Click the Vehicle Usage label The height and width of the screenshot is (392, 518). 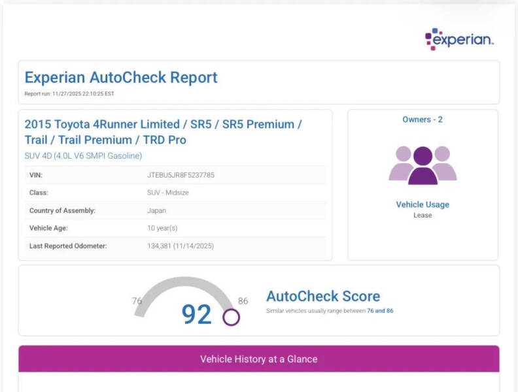pyautogui.click(x=423, y=204)
